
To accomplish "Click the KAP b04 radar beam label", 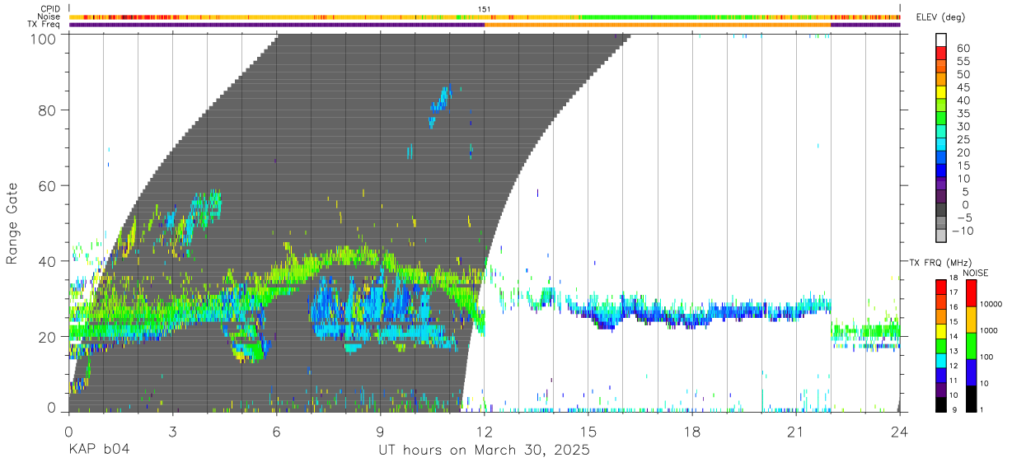I will (x=98, y=451).
